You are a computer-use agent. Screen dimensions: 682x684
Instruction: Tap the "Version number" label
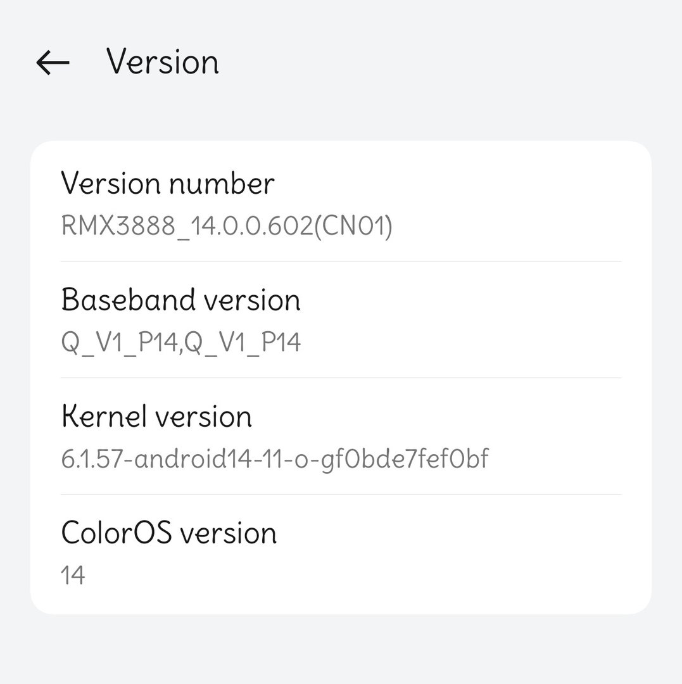pos(168,184)
